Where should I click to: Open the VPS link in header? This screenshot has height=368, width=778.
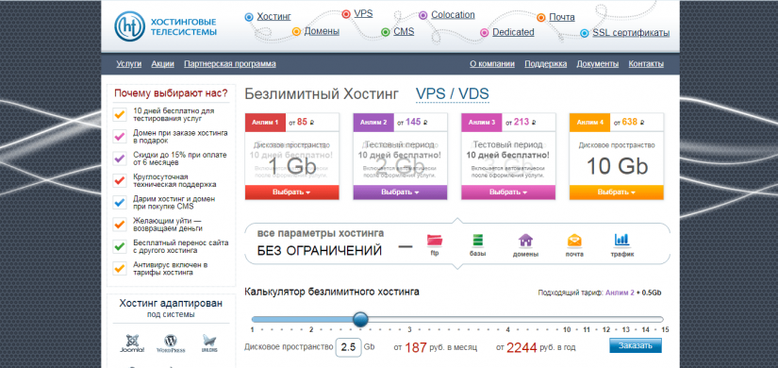click(x=363, y=14)
